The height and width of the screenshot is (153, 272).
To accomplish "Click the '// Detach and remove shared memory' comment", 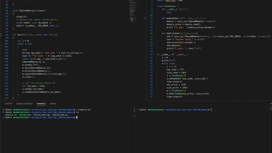I will [x=37, y=20].
